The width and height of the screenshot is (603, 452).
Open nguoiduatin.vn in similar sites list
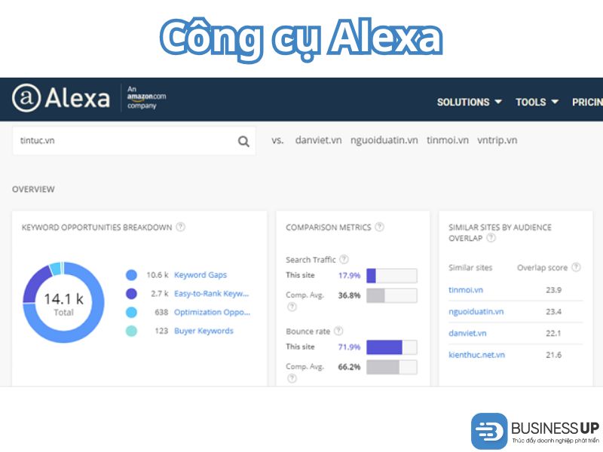point(476,312)
